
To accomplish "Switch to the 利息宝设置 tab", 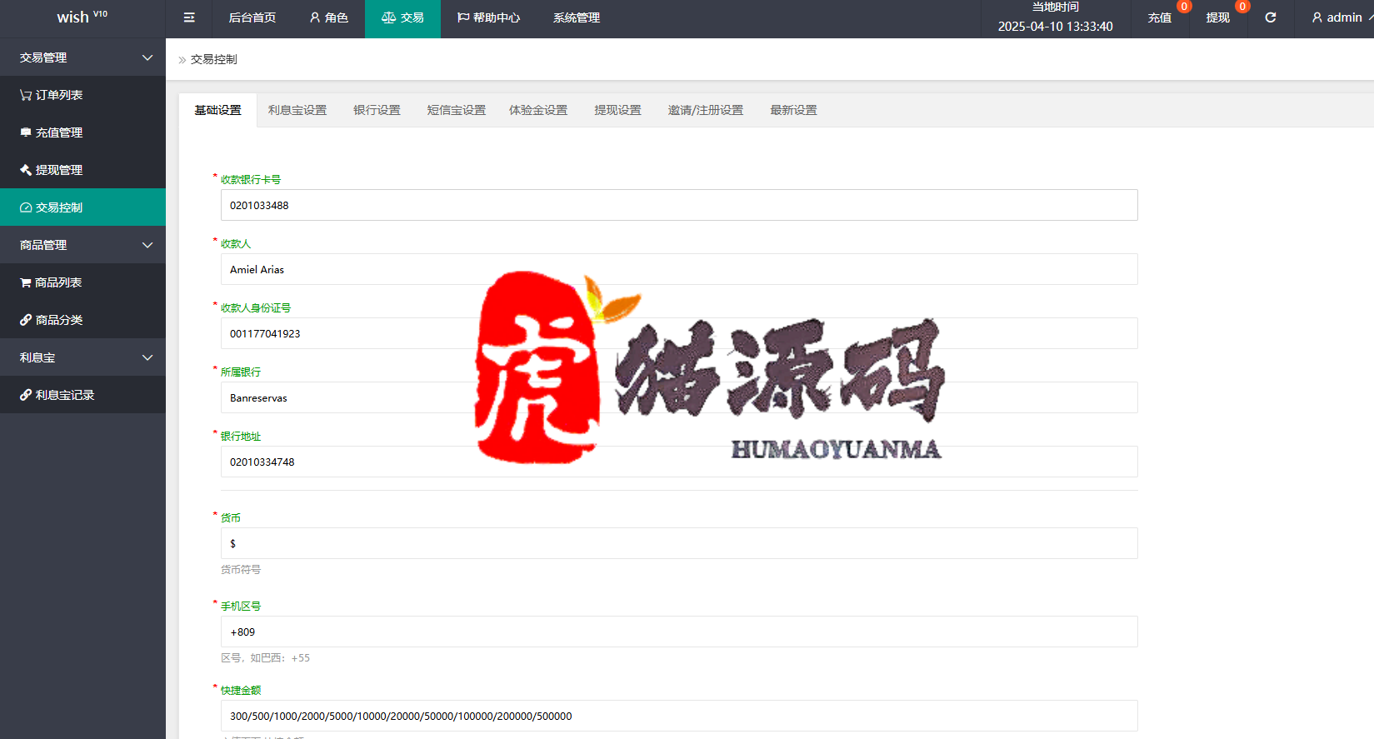I will pos(297,110).
